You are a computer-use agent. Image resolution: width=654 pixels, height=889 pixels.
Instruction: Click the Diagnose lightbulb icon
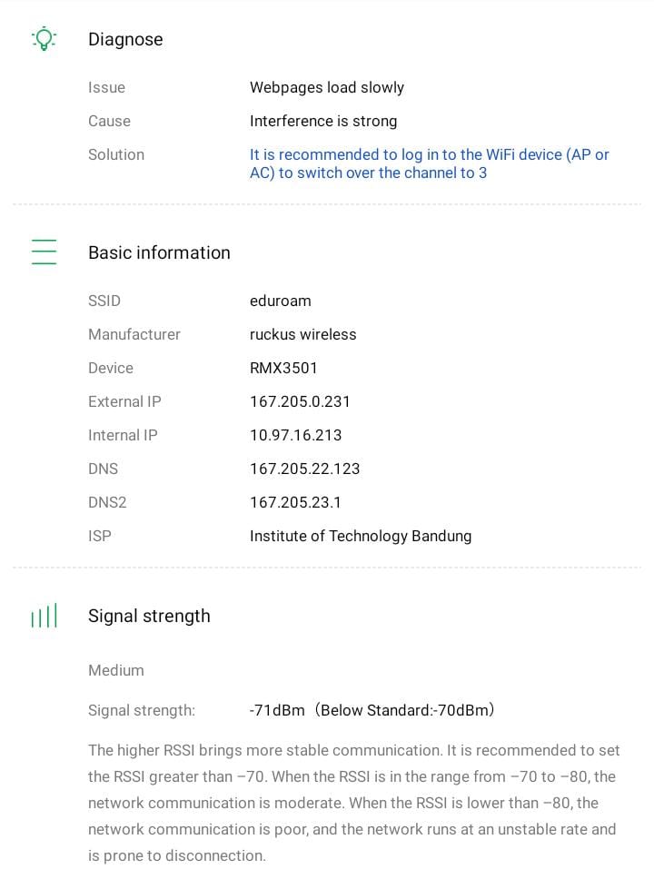(44, 38)
